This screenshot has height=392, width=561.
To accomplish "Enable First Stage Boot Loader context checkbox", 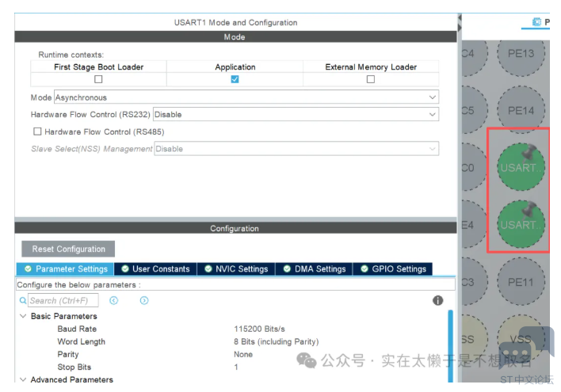I will coord(98,79).
